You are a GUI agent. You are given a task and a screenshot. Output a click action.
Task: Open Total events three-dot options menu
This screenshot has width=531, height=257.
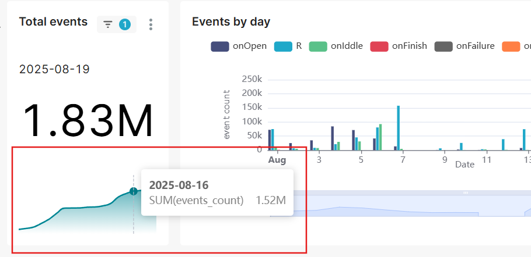pos(151,24)
